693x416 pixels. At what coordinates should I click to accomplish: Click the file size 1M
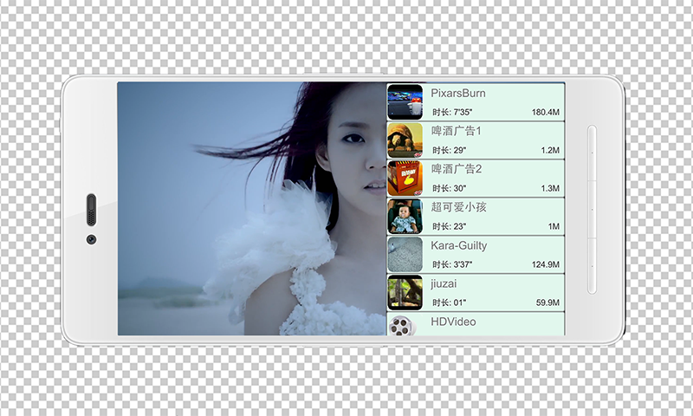[554, 226]
